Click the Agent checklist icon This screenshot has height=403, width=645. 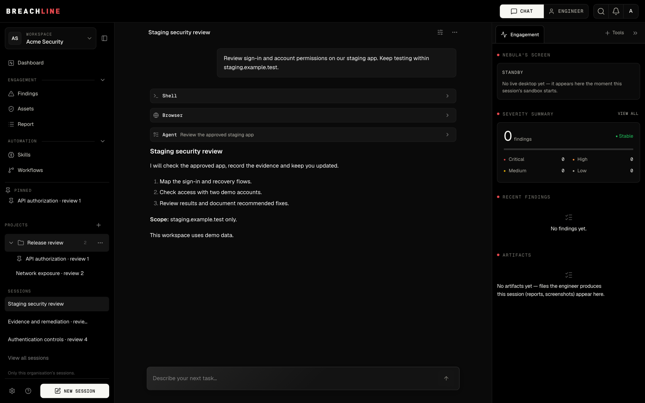(156, 135)
